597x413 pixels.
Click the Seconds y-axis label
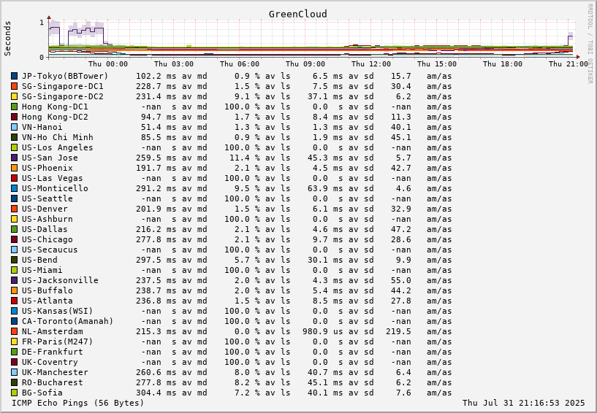pyautogui.click(x=7, y=39)
